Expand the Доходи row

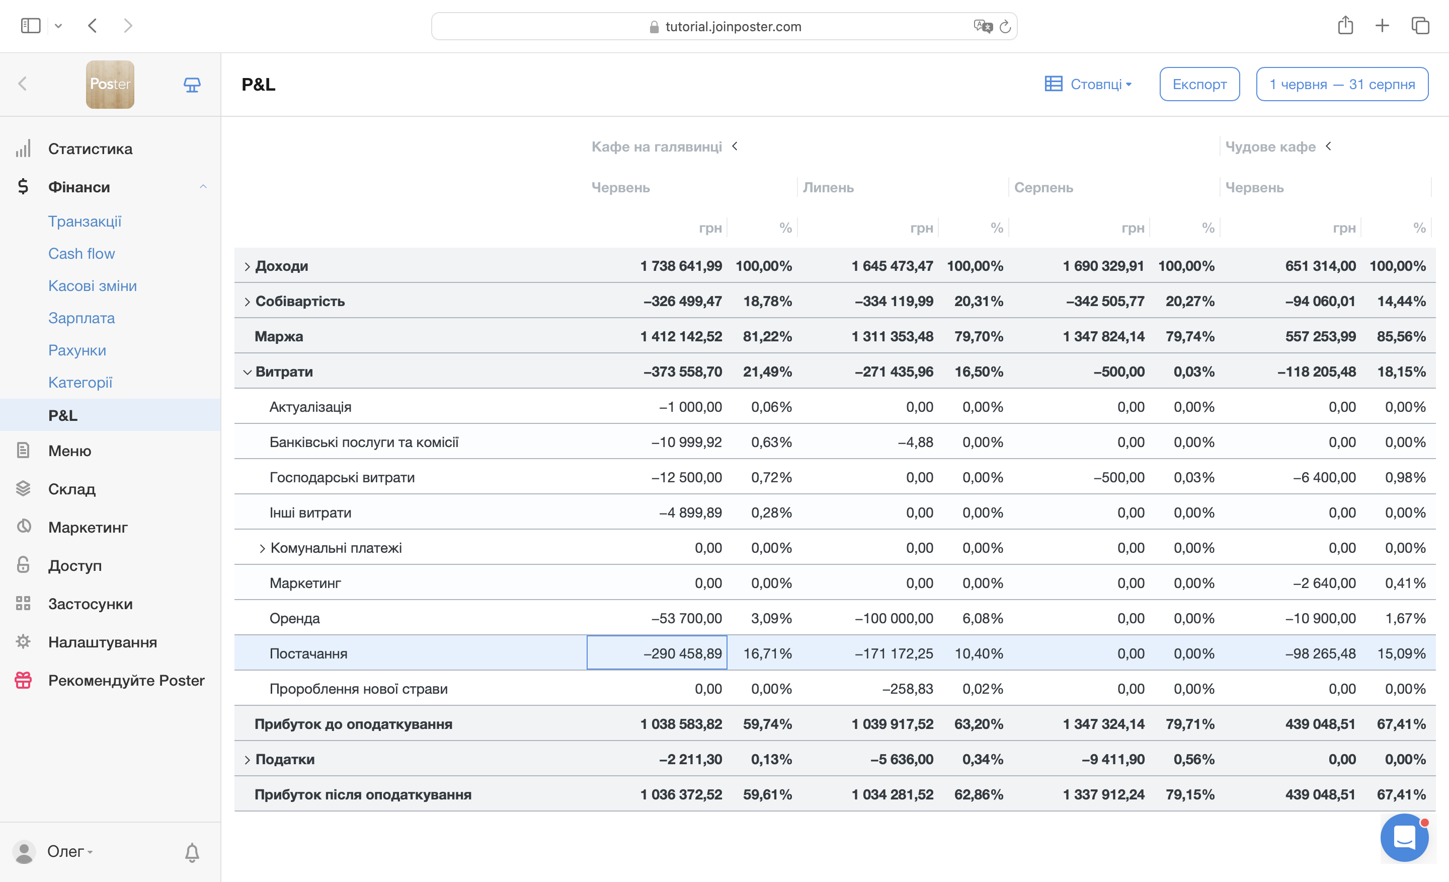coord(248,266)
